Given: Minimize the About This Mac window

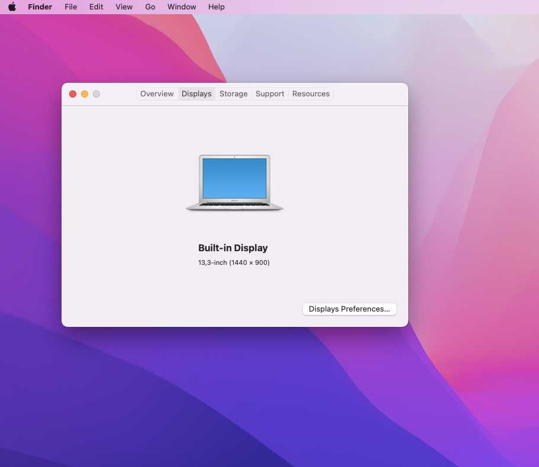Looking at the screenshot, I should pos(85,94).
